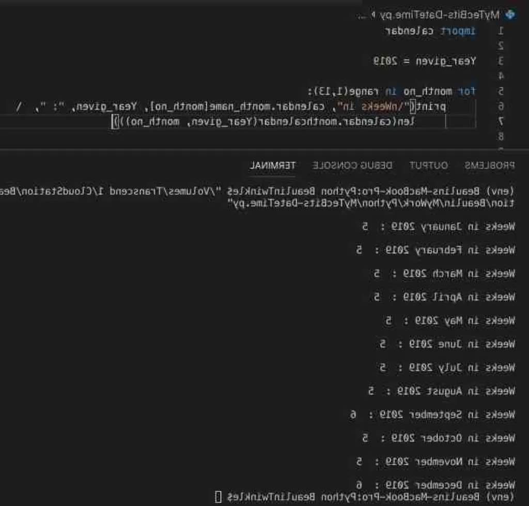
Task: Click the 'for' keyword on line 5
Action: click(x=466, y=91)
